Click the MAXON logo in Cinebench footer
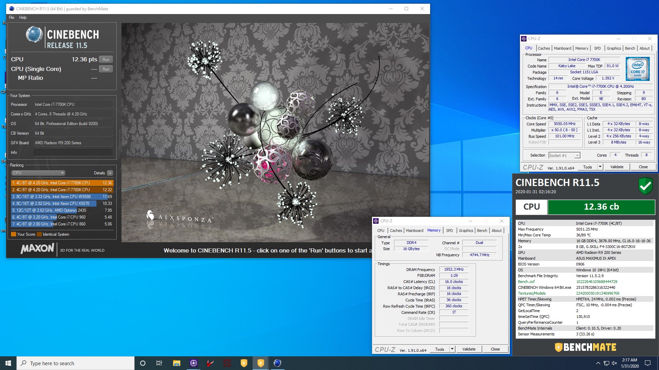Screen dimensions: 659x370 tap(37, 249)
